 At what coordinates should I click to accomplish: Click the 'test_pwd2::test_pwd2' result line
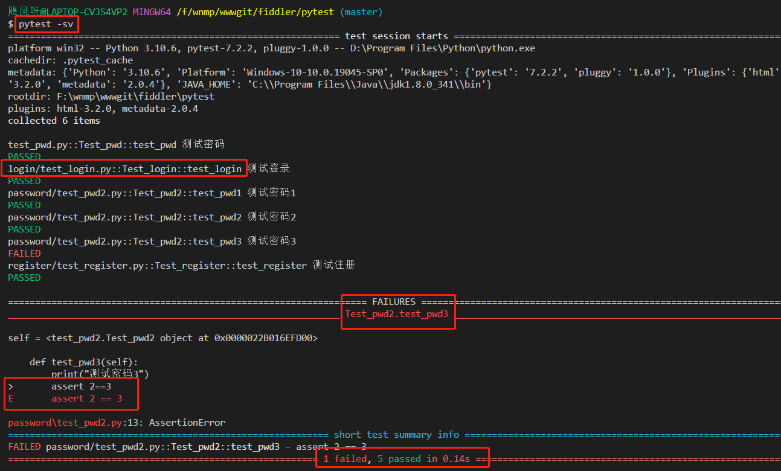pyautogui.click(x=152, y=217)
